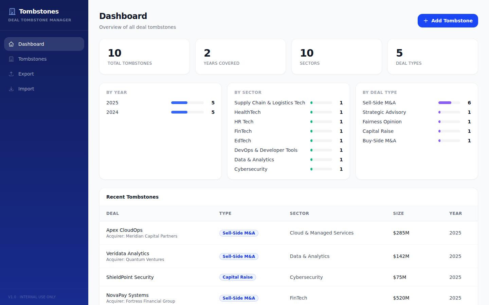This screenshot has height=305, width=489.
Task: Click the Import download icon in sidebar
Action: click(x=11, y=89)
